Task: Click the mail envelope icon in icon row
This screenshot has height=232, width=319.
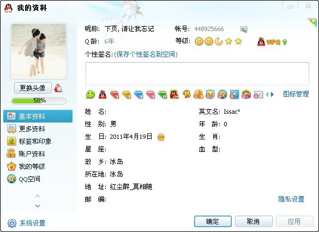Action: click(x=258, y=95)
